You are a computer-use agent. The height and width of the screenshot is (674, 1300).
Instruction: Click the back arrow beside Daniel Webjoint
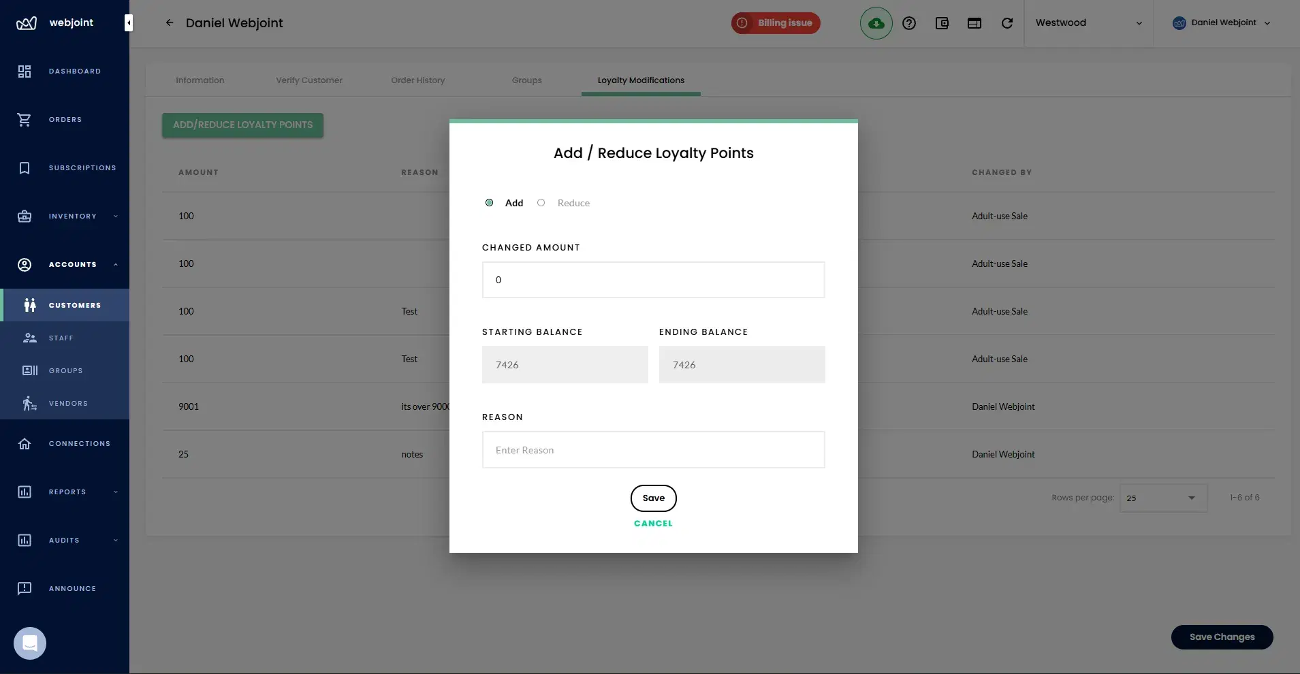pos(170,22)
